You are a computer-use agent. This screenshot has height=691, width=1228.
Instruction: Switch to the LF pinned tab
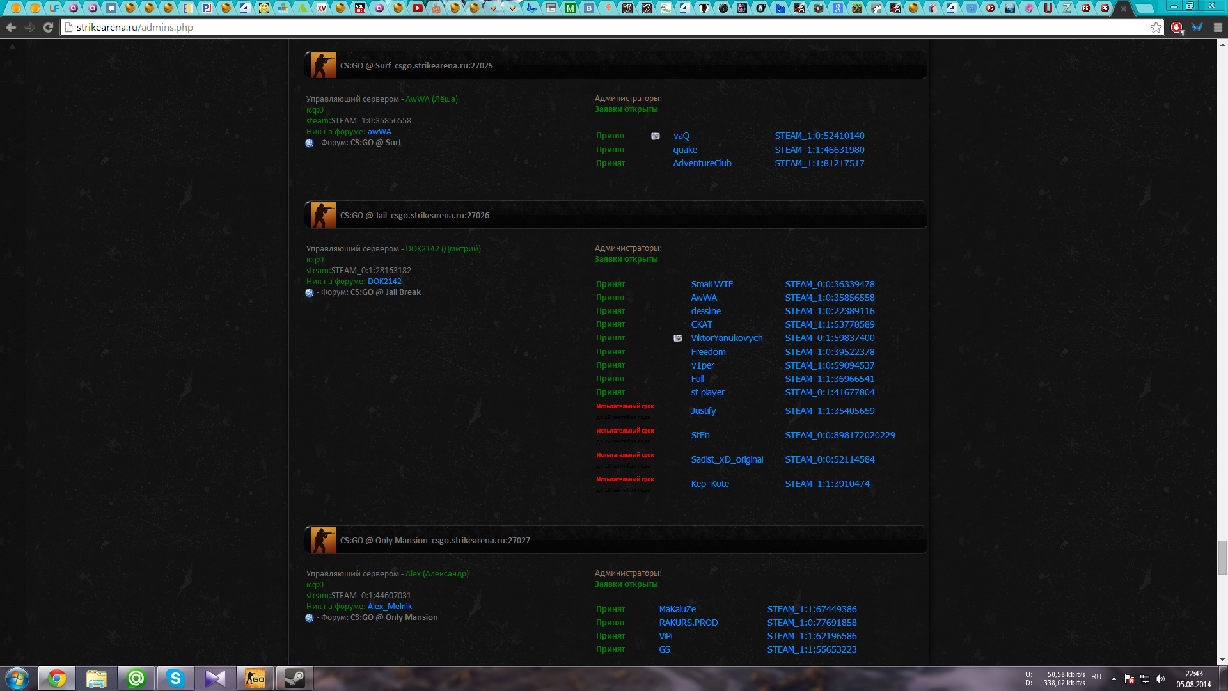54,8
